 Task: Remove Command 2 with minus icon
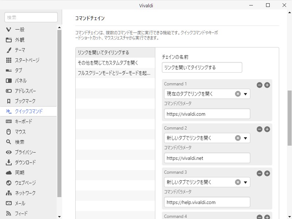[x=259, y=129]
